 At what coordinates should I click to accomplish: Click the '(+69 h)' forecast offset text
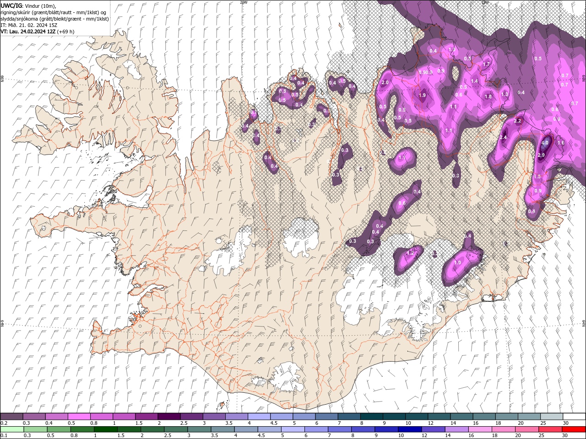pyautogui.click(x=66, y=32)
